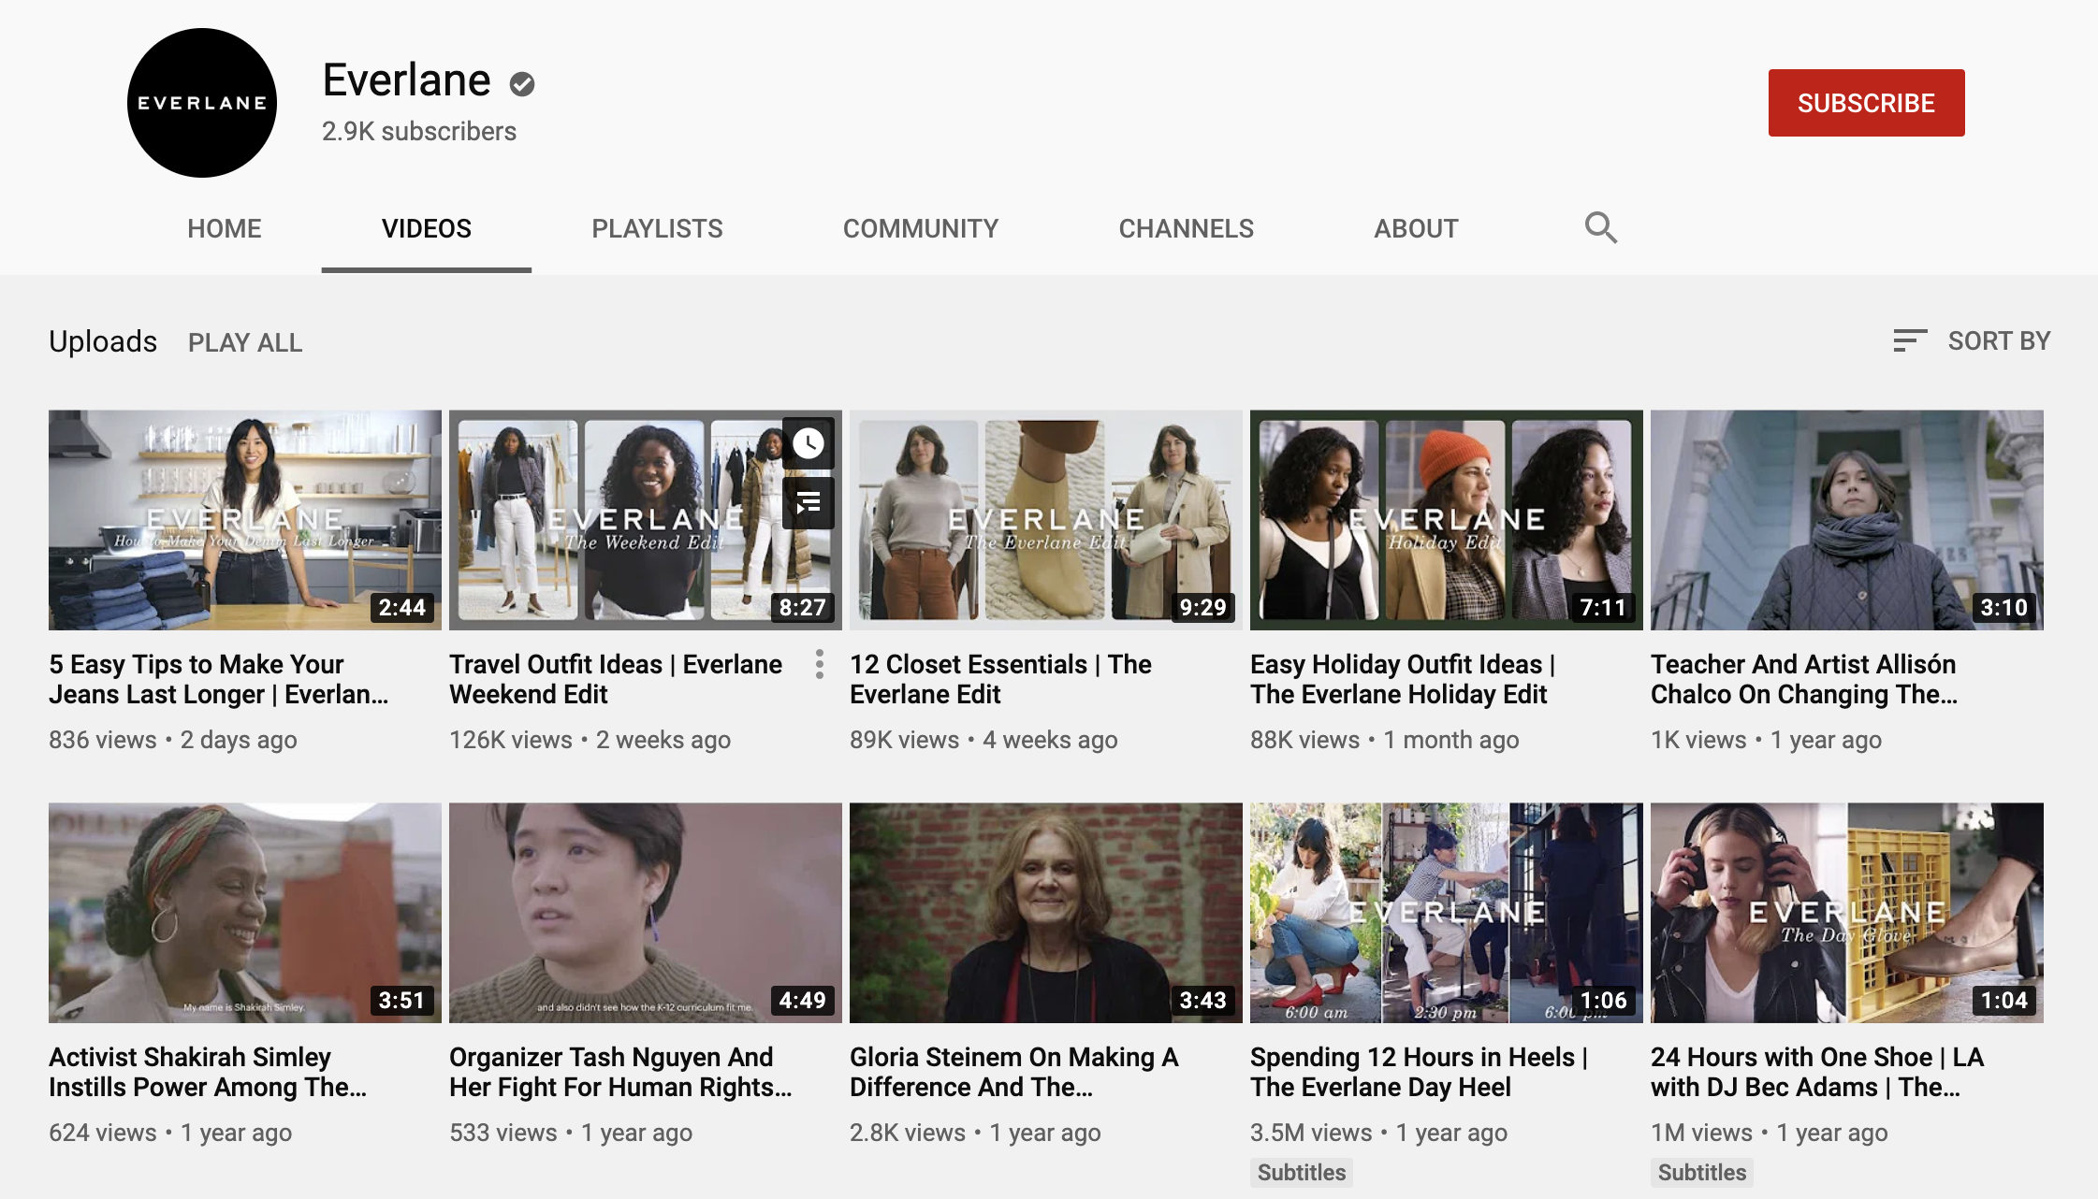Open the Channels tab
Screen dimensions: 2098x1199
click(1187, 228)
